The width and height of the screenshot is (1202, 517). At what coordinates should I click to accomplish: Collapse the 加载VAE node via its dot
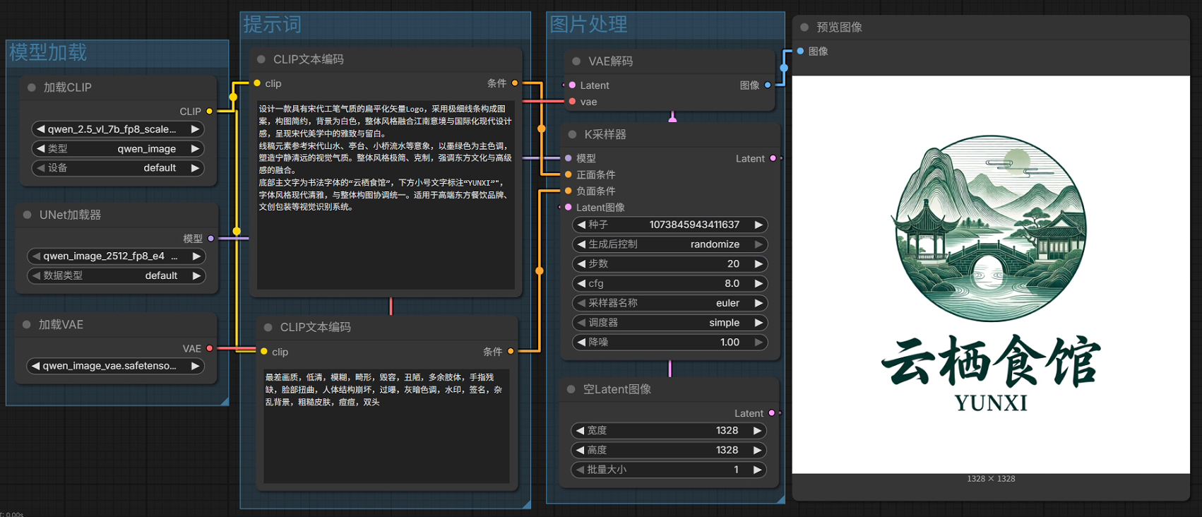27,325
